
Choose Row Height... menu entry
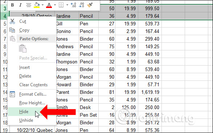[32, 103]
